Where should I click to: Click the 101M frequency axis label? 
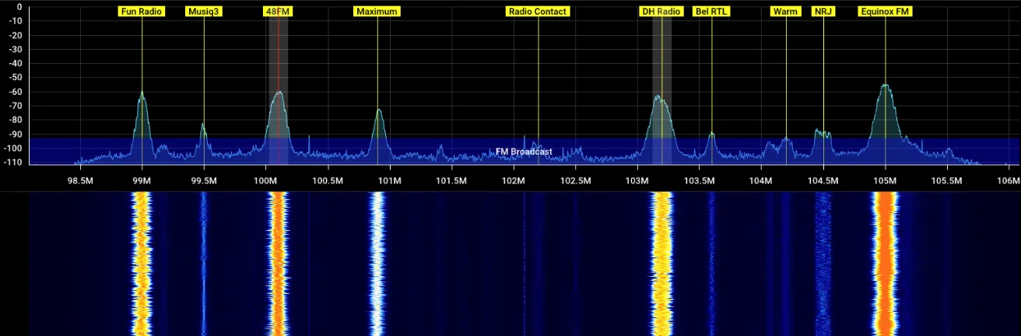[389, 181]
